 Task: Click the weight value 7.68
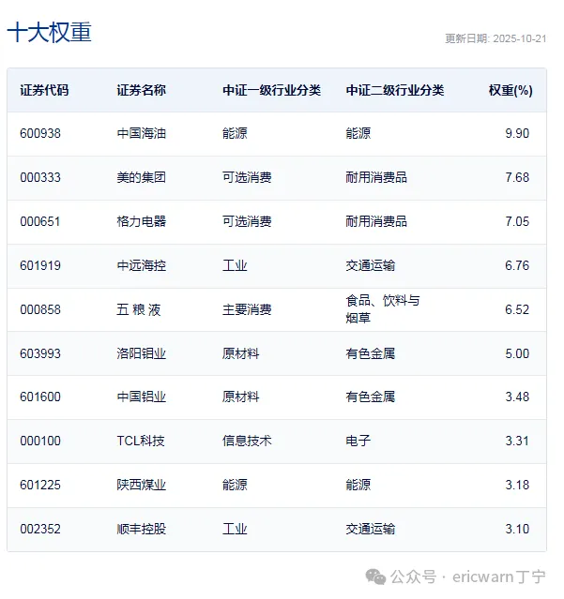pos(517,177)
